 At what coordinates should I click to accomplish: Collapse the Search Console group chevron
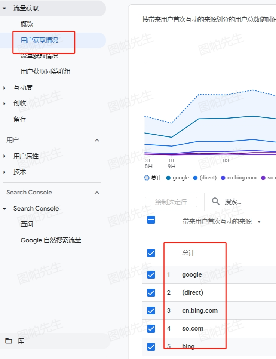pyautogui.click(x=97, y=193)
